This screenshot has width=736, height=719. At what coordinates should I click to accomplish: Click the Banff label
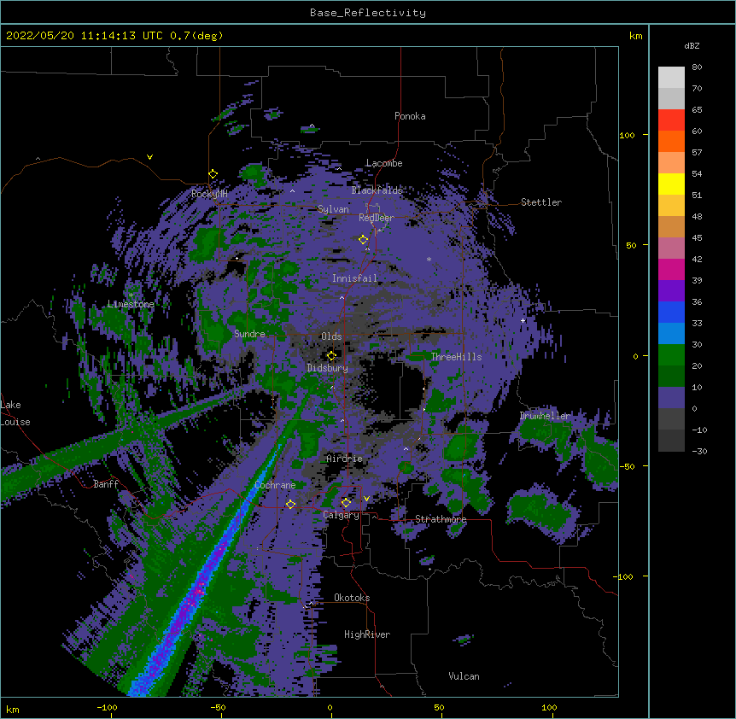pos(106,484)
